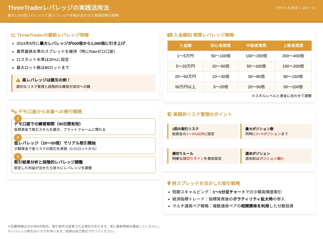Select the step title "デモ口座での練習期間（90日間有効）"
This screenshot has height=239, width=323.
(47, 124)
